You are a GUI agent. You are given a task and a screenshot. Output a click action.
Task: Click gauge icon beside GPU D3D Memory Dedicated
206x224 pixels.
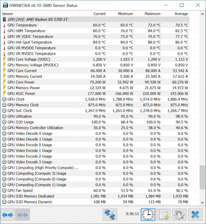tap(4, 196)
